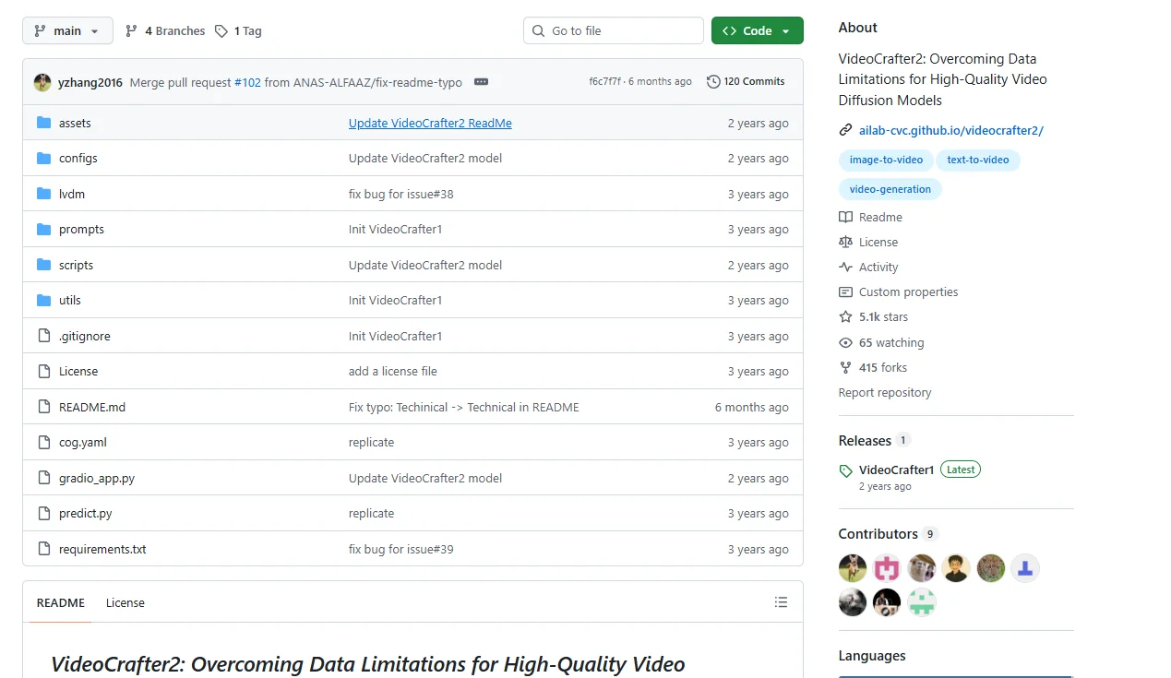Click the stars icon in About

click(x=845, y=316)
